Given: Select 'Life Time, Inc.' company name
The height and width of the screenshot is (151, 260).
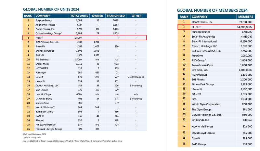Looking at the screenshot, I should 200,70.
